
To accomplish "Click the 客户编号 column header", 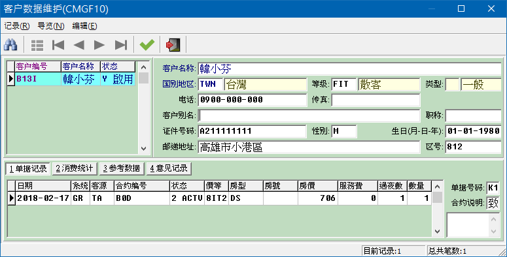I will [38, 67].
